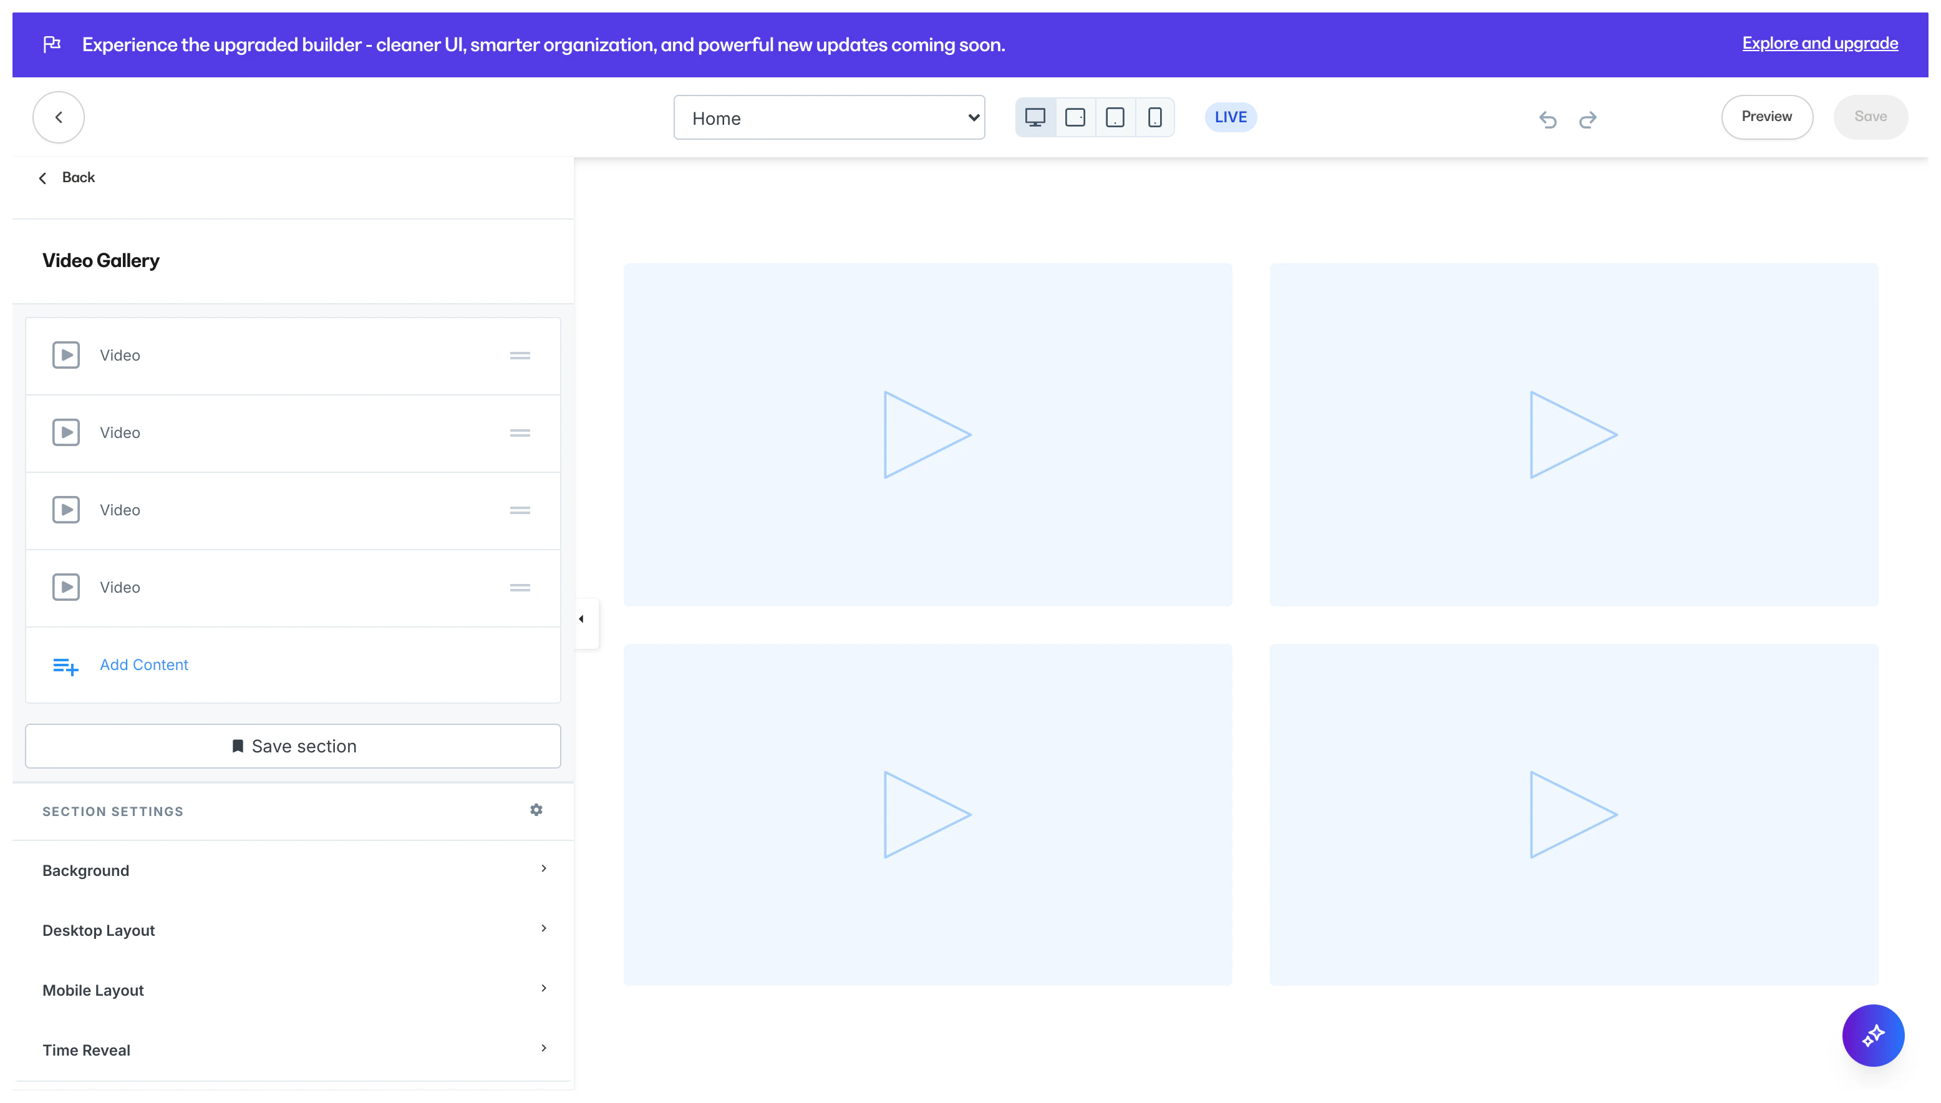Grab the first Video item's drag handle

[x=520, y=356]
